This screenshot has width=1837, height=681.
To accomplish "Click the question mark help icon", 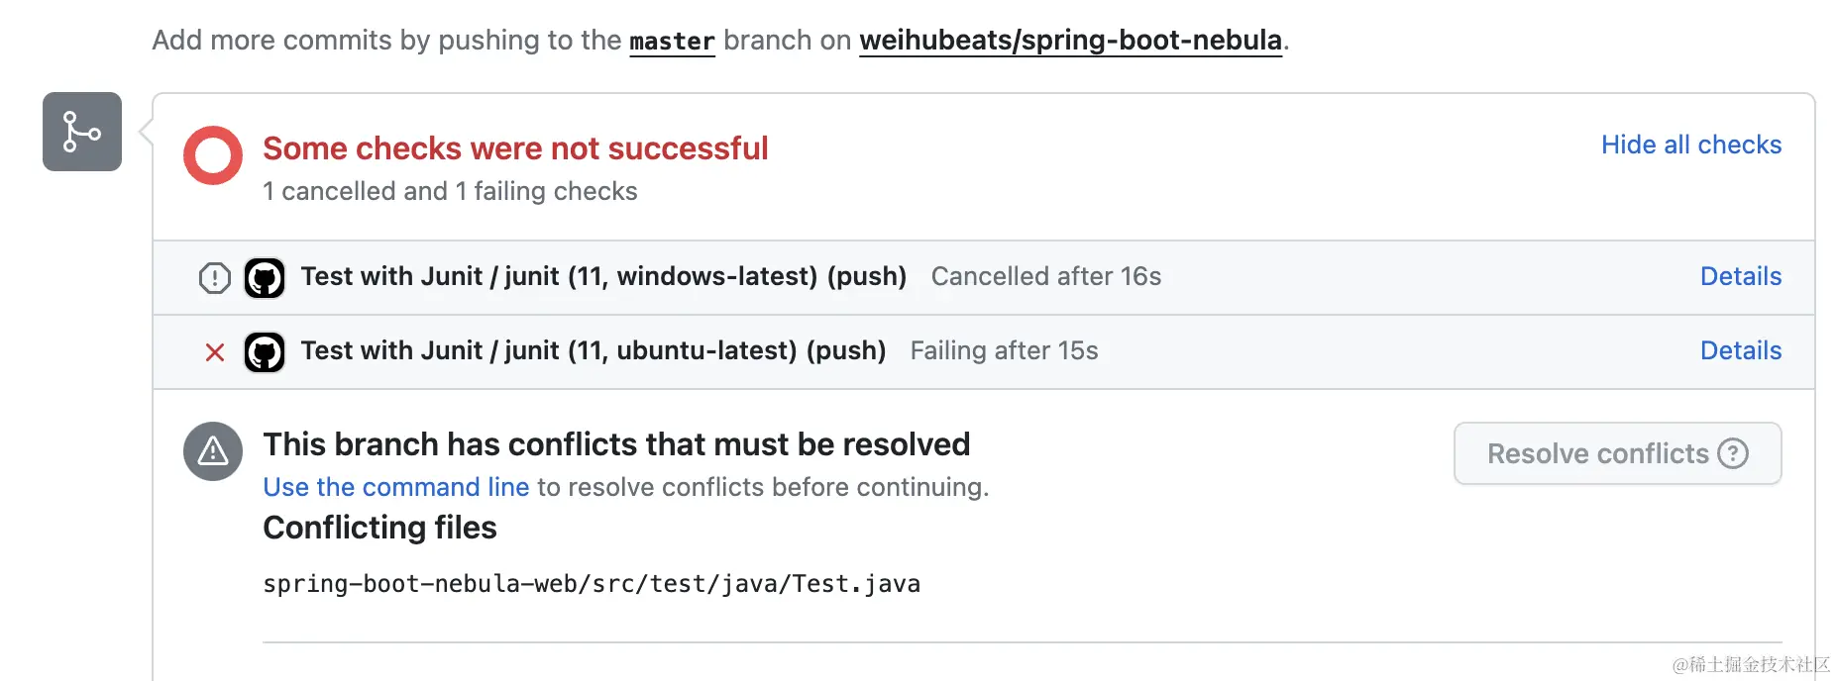I will [x=1733, y=453].
